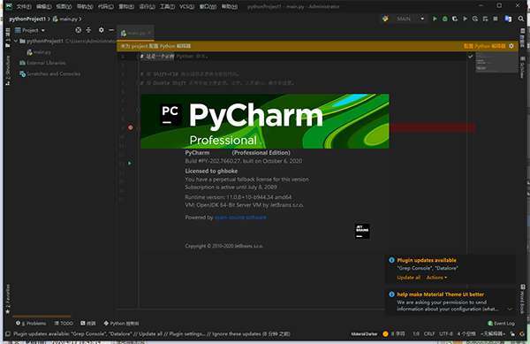
Task: Open the 导航 (Navigate) menu
Action: pyautogui.click(x=85, y=6)
